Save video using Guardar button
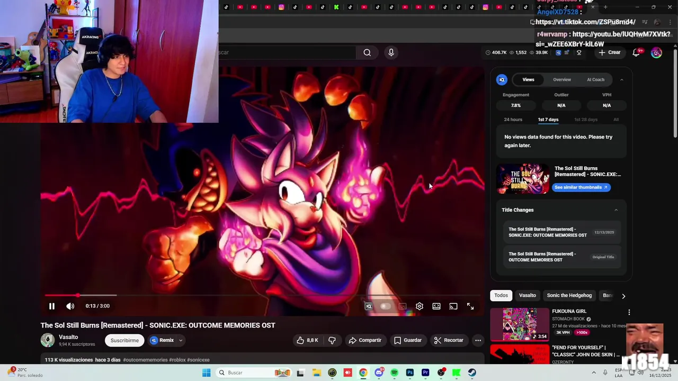Viewport: 678px width, 381px height. point(408,340)
